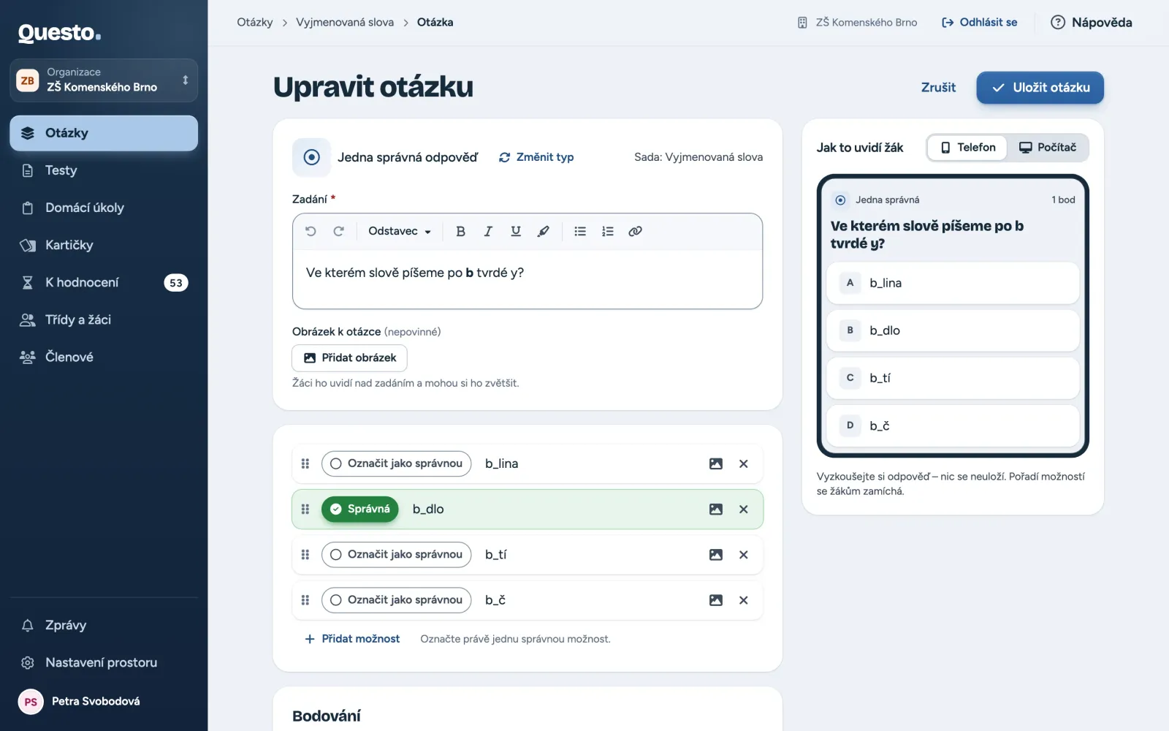
Task: Switch preview to Telefon
Action: click(x=967, y=148)
